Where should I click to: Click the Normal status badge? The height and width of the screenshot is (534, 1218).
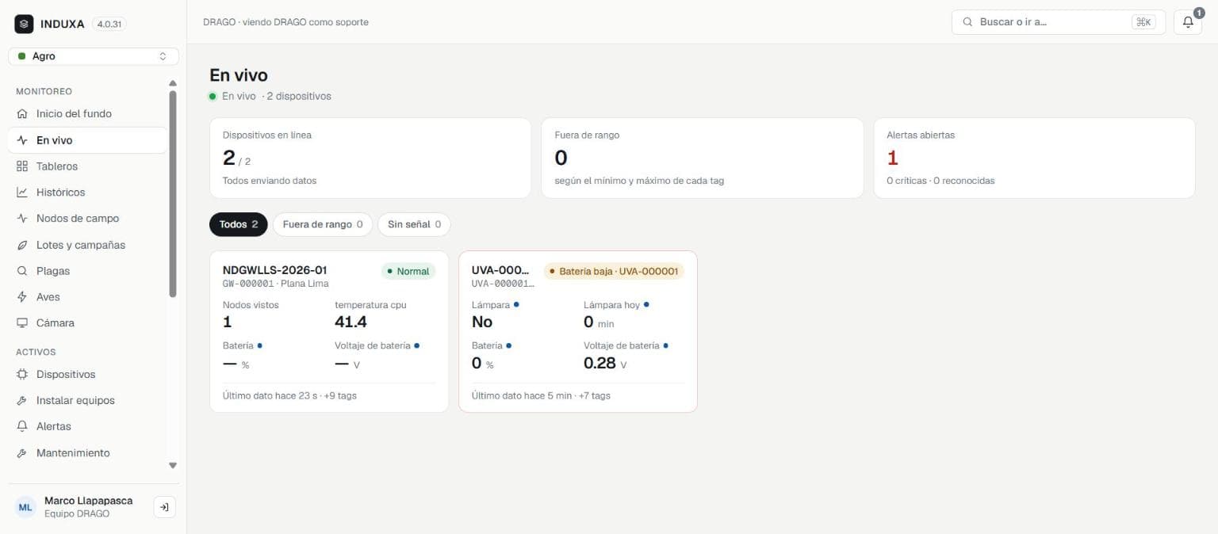coord(408,271)
